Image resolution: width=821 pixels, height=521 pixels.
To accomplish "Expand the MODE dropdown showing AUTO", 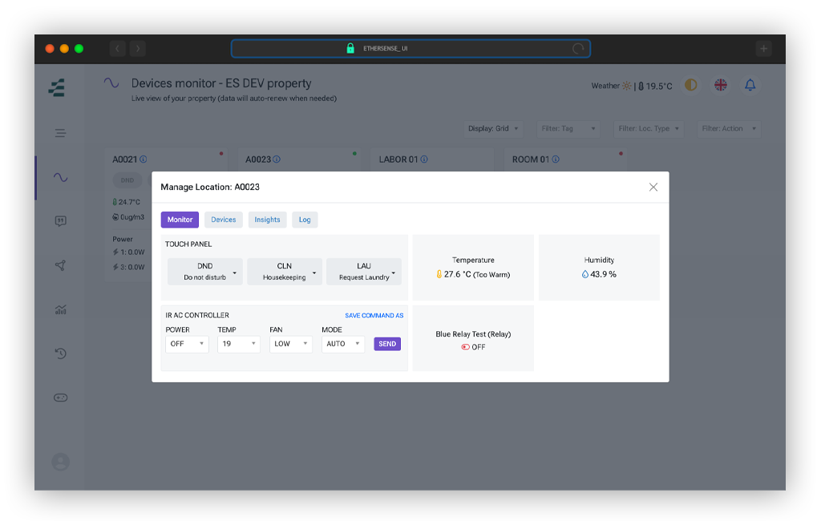I will 342,344.
